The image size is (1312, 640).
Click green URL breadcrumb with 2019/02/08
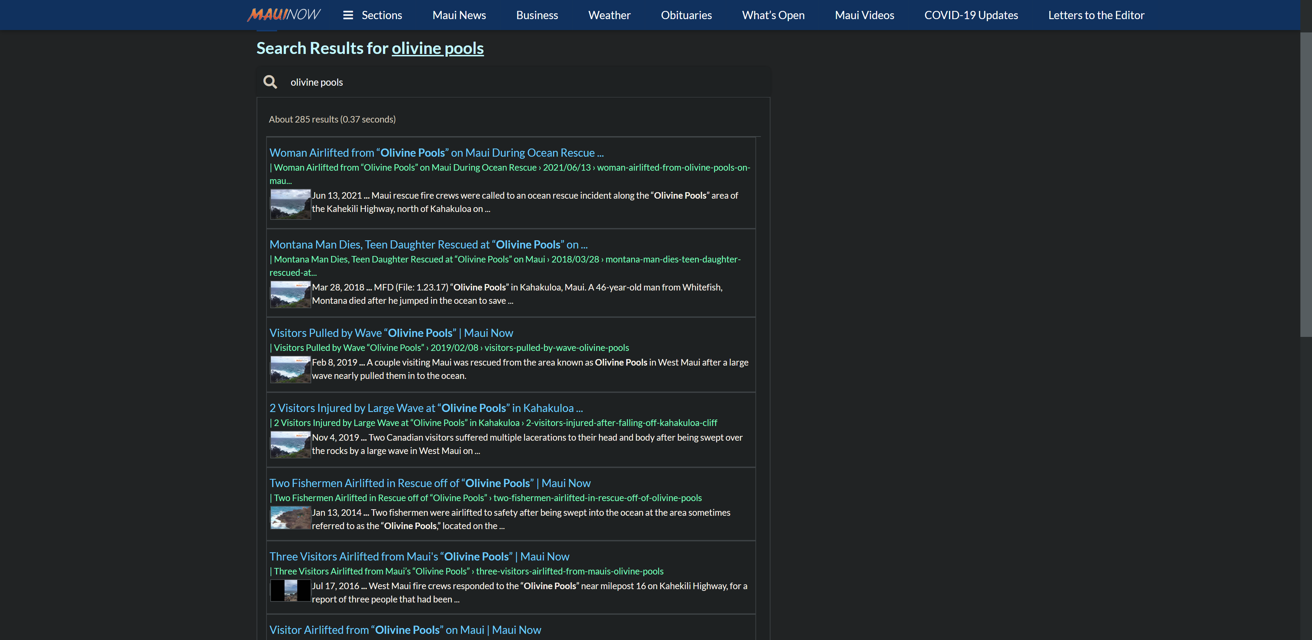point(449,347)
